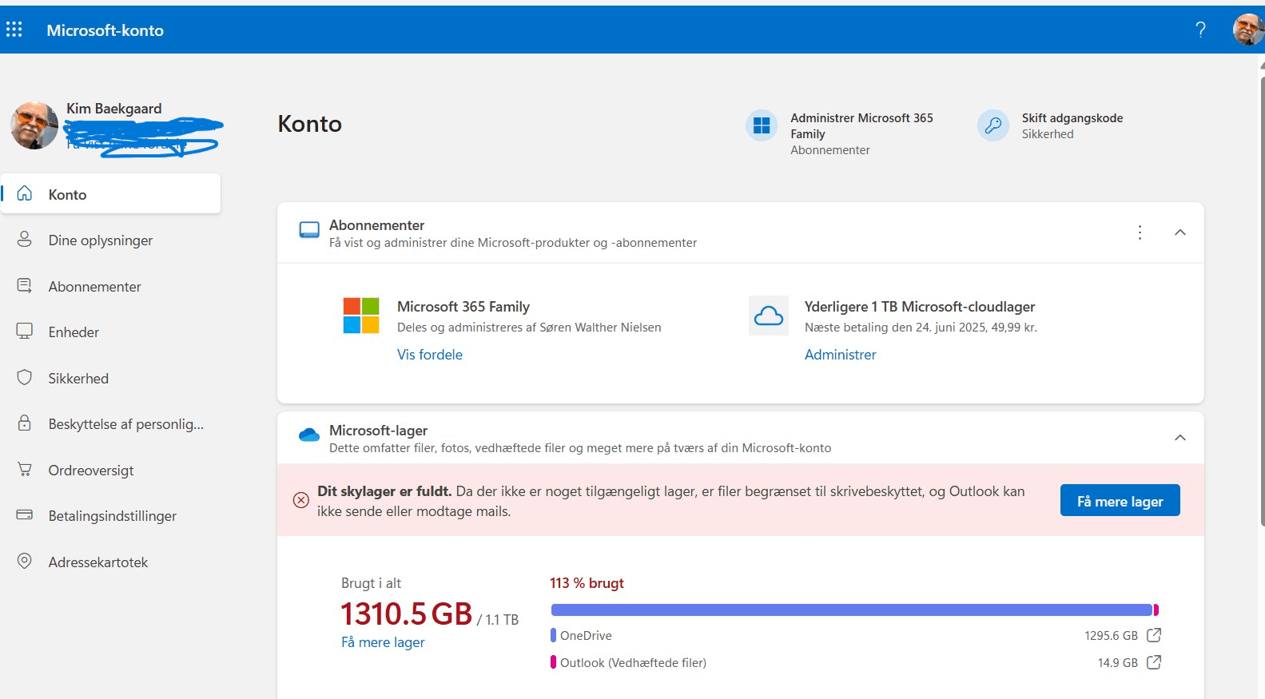
Task: Click the blue Få mere lager button
Action: point(1120,501)
